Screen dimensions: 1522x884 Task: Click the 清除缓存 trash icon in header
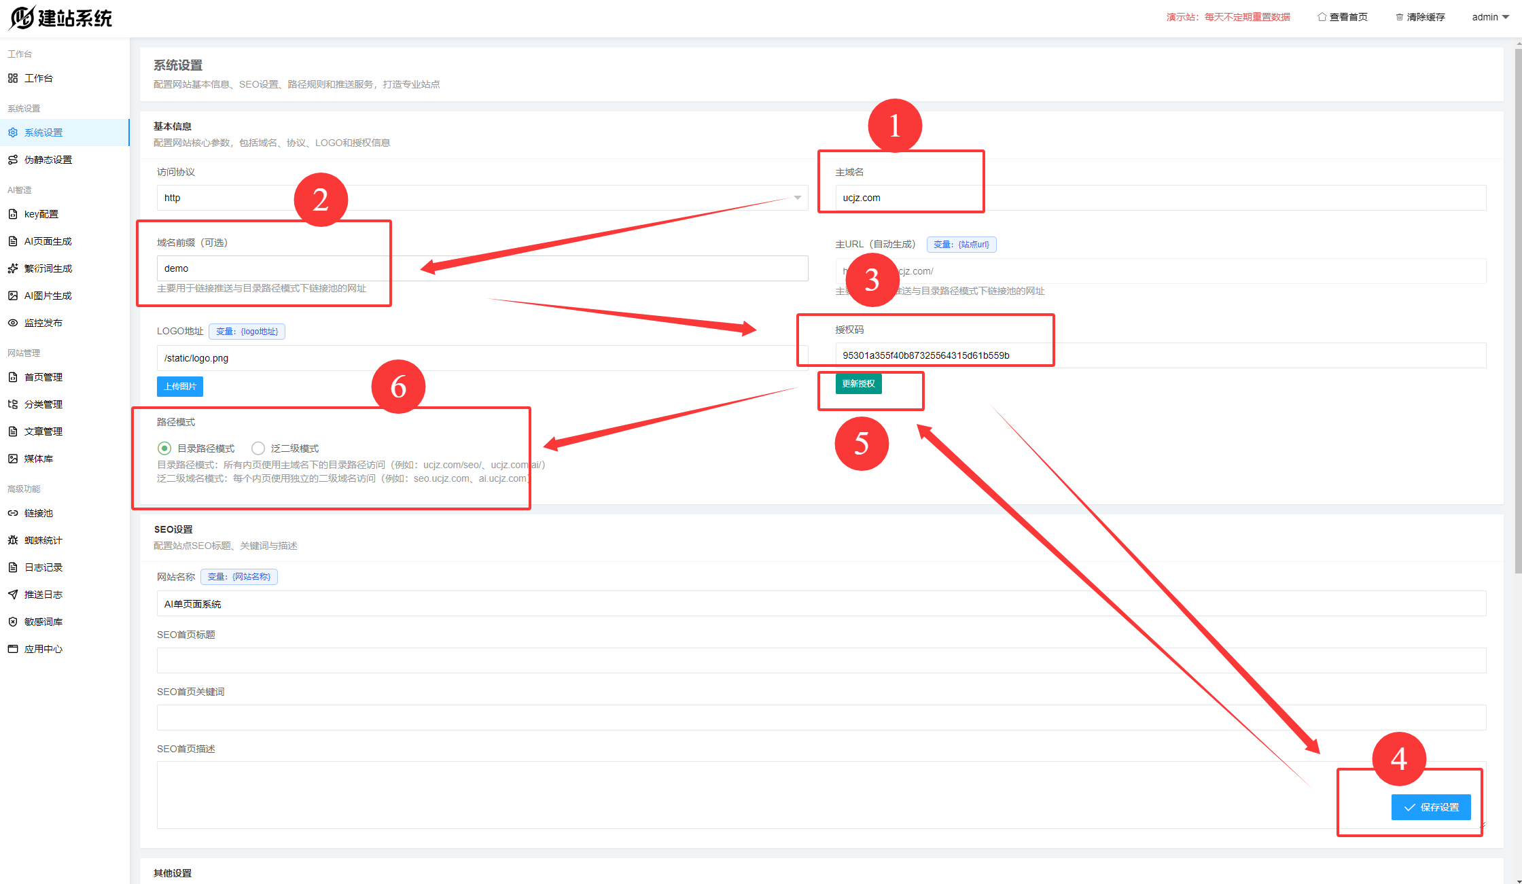click(x=1400, y=17)
